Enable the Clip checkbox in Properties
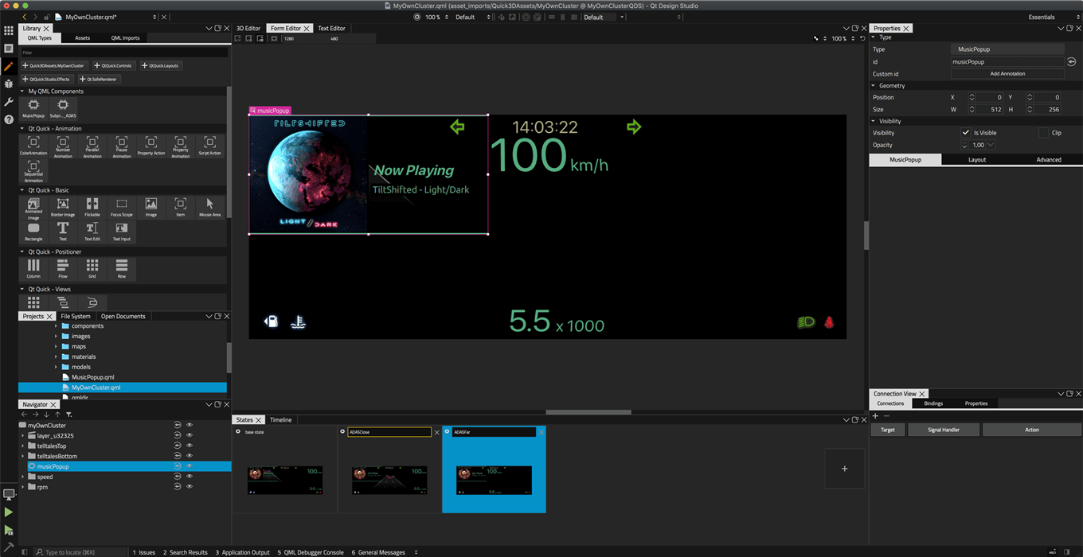The width and height of the screenshot is (1083, 557). [x=1043, y=133]
